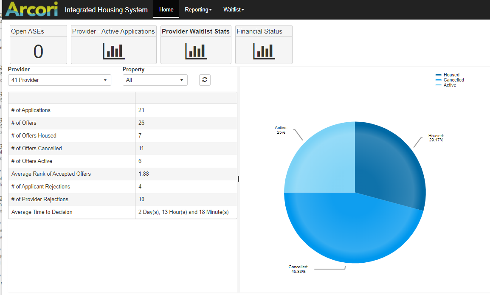
Task: Click the value 7 for Offers Housed
Action: 140,136
